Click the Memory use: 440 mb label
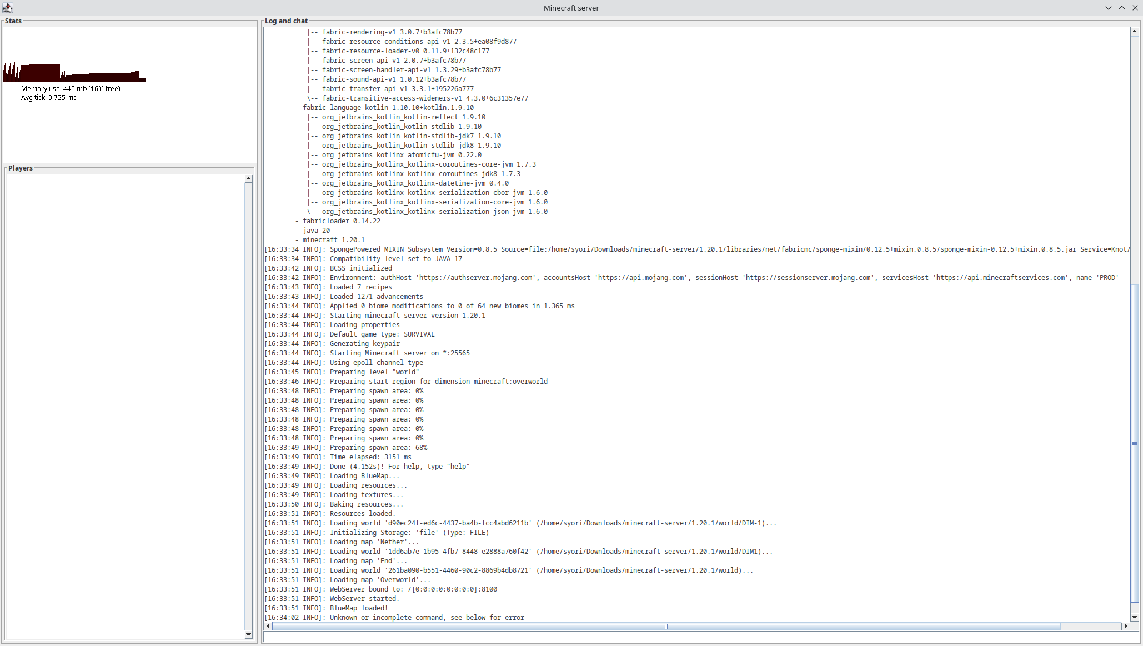The height and width of the screenshot is (646, 1143). pos(71,88)
